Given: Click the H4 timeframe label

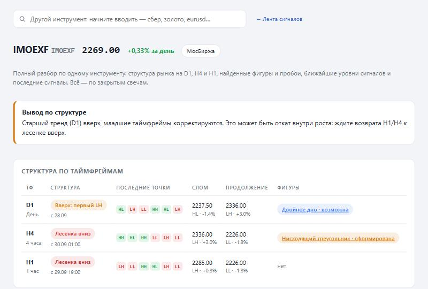Looking at the screenshot, I should click(30, 233).
